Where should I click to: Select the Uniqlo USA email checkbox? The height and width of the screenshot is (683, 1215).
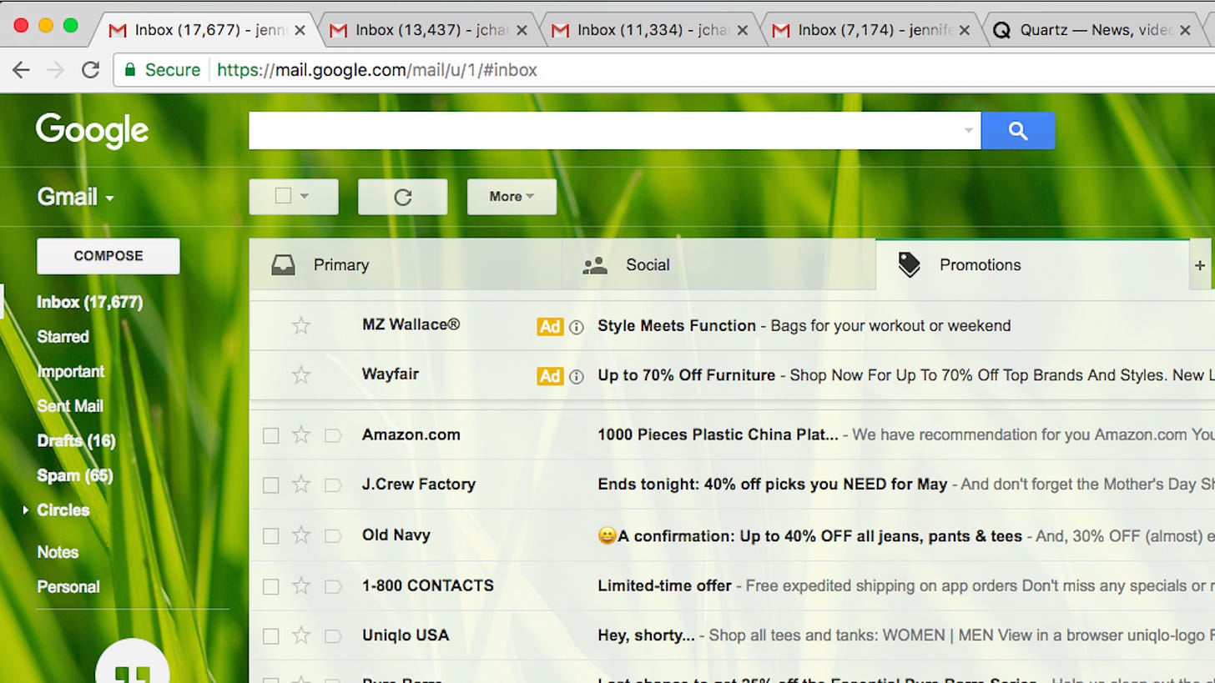[270, 636]
